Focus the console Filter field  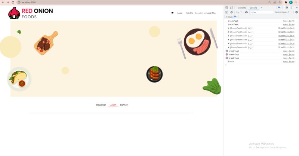click(262, 12)
